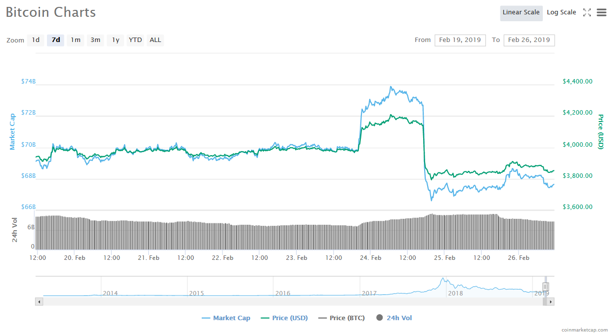613x334 pixels.
Task: Click the $3,600.00 price axis label
Action: click(x=577, y=207)
